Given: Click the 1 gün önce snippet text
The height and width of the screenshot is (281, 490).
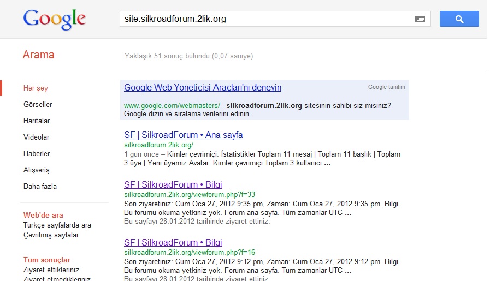Looking at the screenshot, I should click(141, 154).
